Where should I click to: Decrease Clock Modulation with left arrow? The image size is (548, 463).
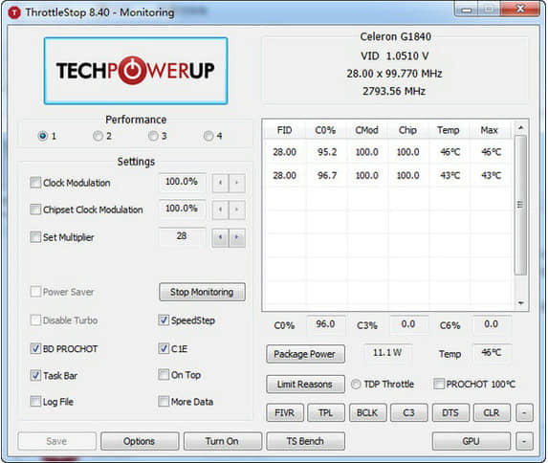click(x=220, y=183)
